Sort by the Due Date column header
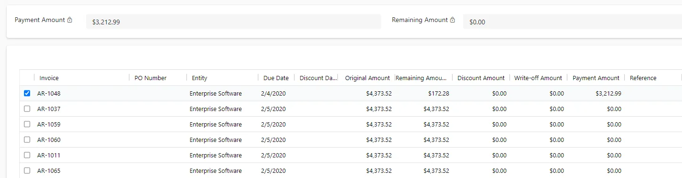The height and width of the screenshot is (178, 682). (x=276, y=78)
